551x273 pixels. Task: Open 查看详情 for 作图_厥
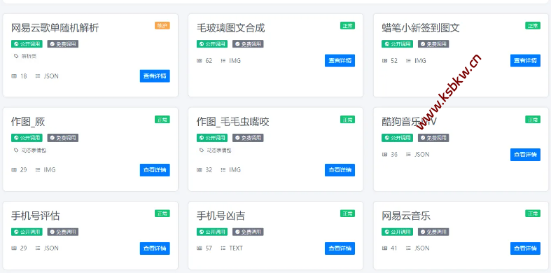pos(155,170)
